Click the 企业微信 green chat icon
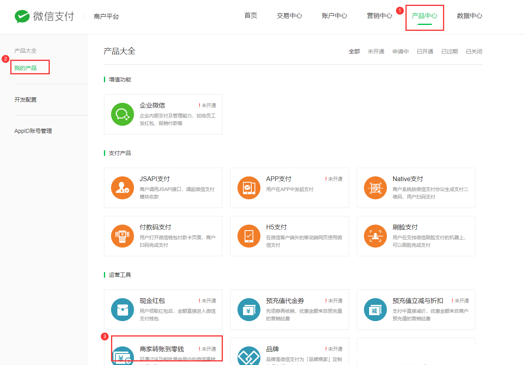The width and height of the screenshot is (524, 365). coord(123,114)
